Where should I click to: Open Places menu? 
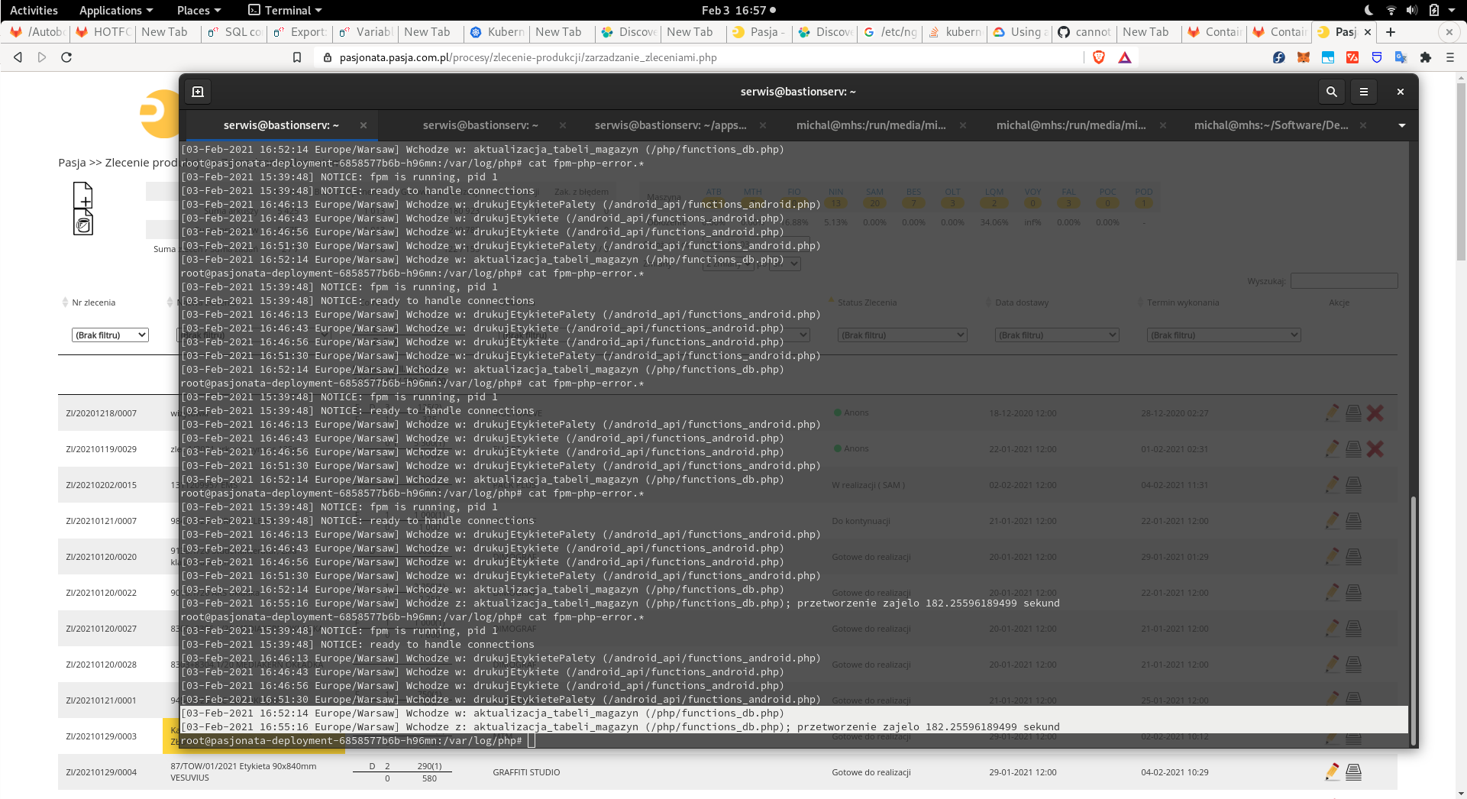pyautogui.click(x=199, y=10)
